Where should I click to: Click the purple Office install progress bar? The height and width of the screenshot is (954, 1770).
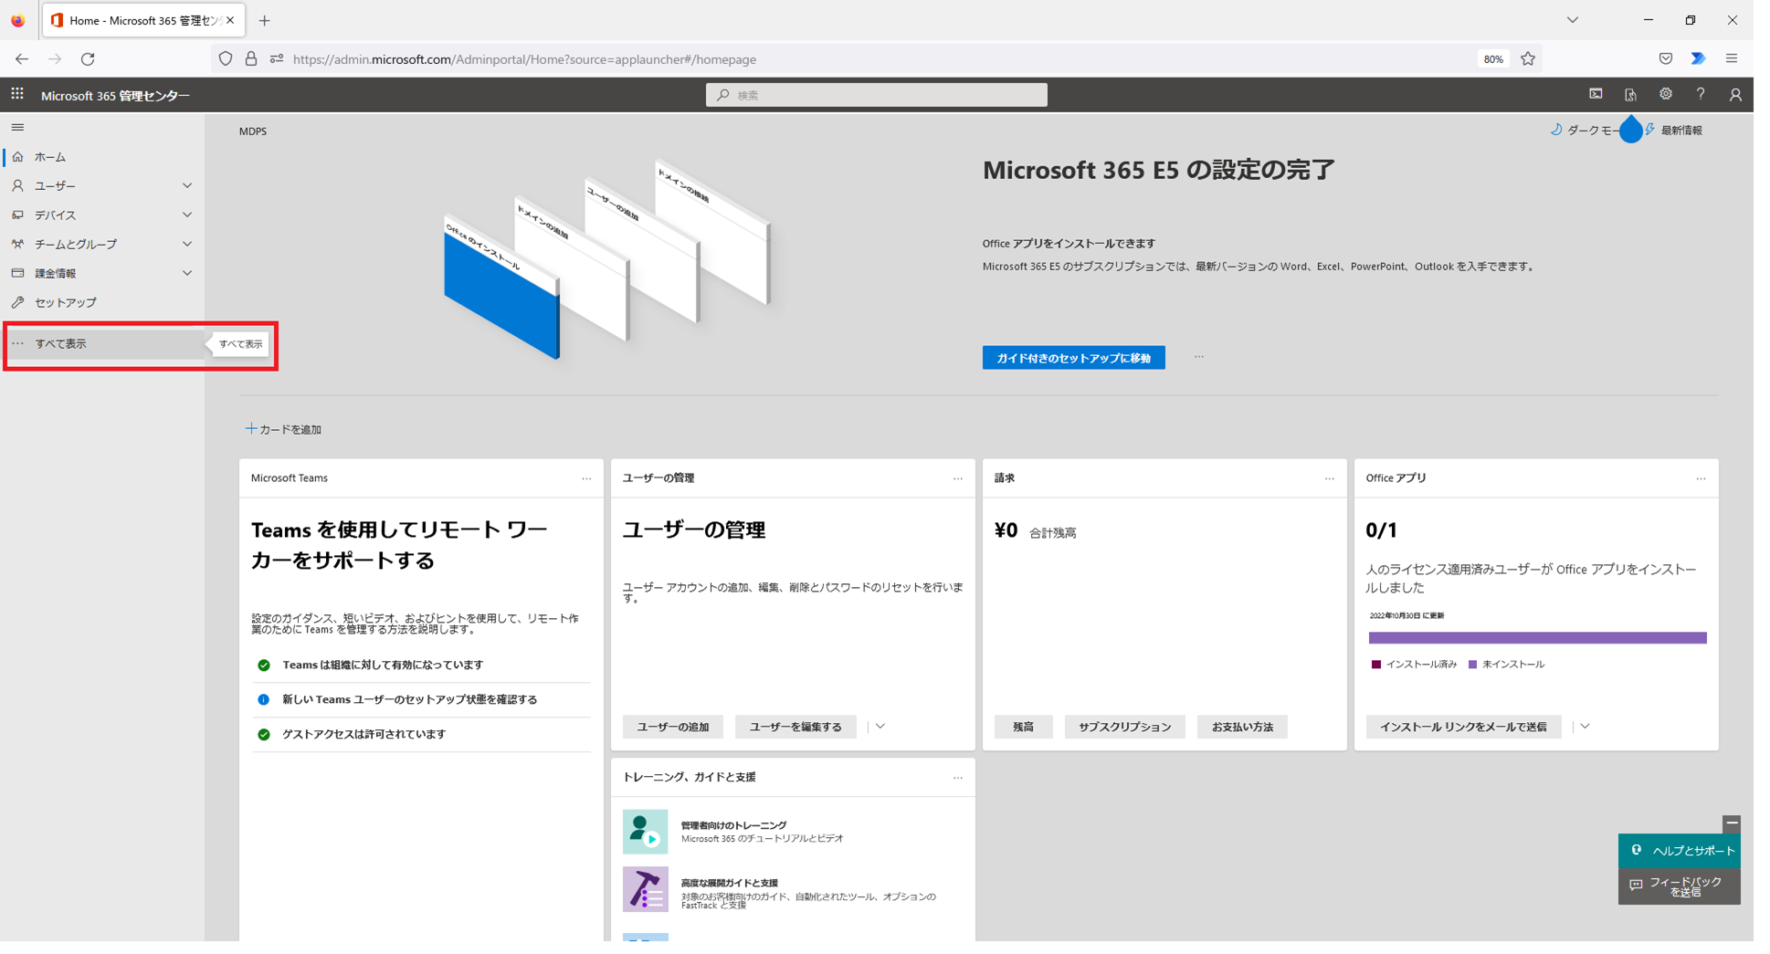[1537, 637]
